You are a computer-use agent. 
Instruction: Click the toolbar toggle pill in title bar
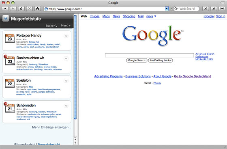[x=223, y=3]
